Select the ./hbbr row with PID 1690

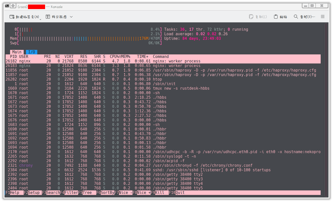tap(163, 129)
